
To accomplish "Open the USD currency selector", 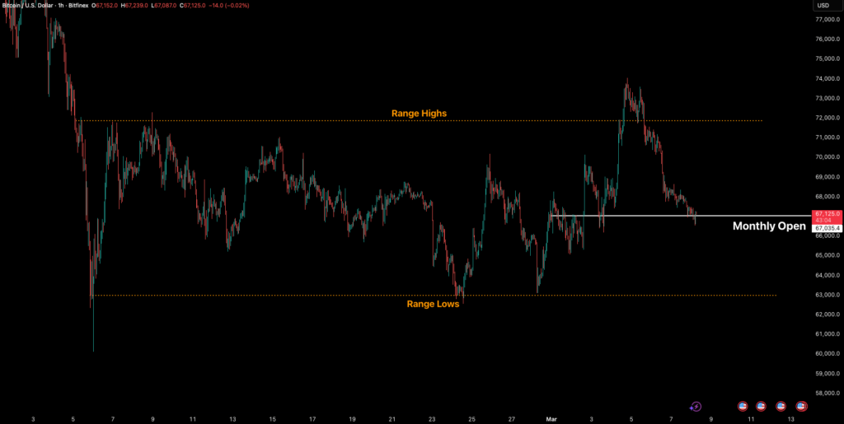I will (x=822, y=6).
